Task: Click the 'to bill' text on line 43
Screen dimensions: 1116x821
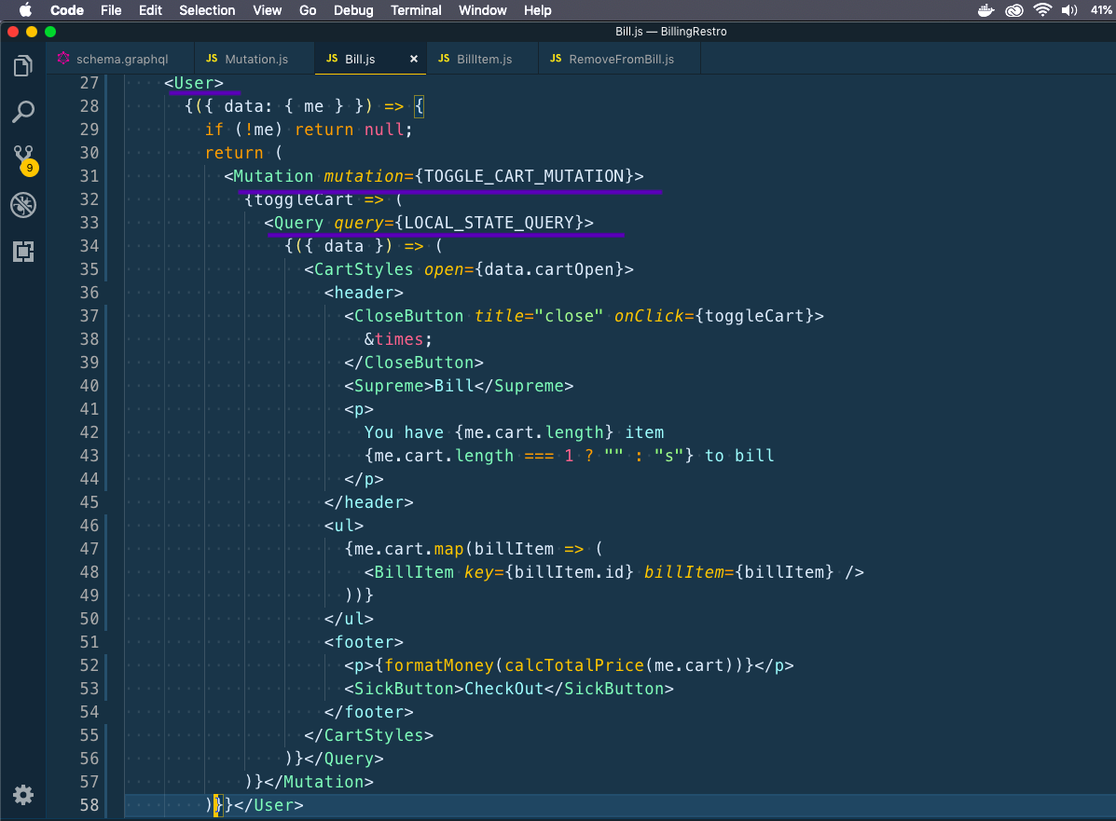Action: pyautogui.click(x=739, y=456)
